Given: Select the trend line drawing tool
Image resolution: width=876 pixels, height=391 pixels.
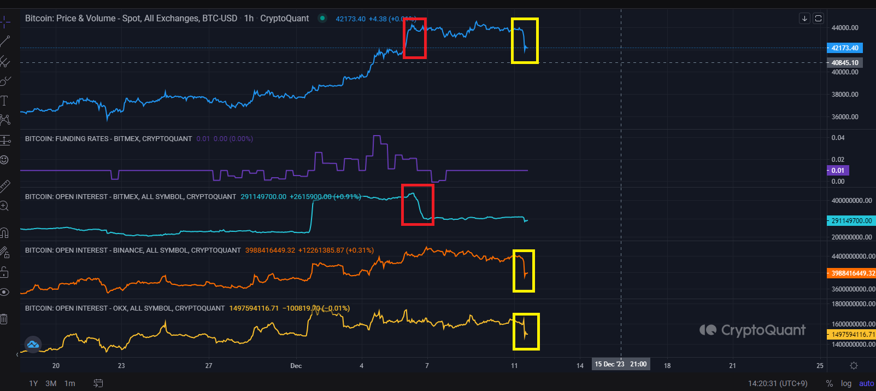Looking at the screenshot, I should (4, 41).
